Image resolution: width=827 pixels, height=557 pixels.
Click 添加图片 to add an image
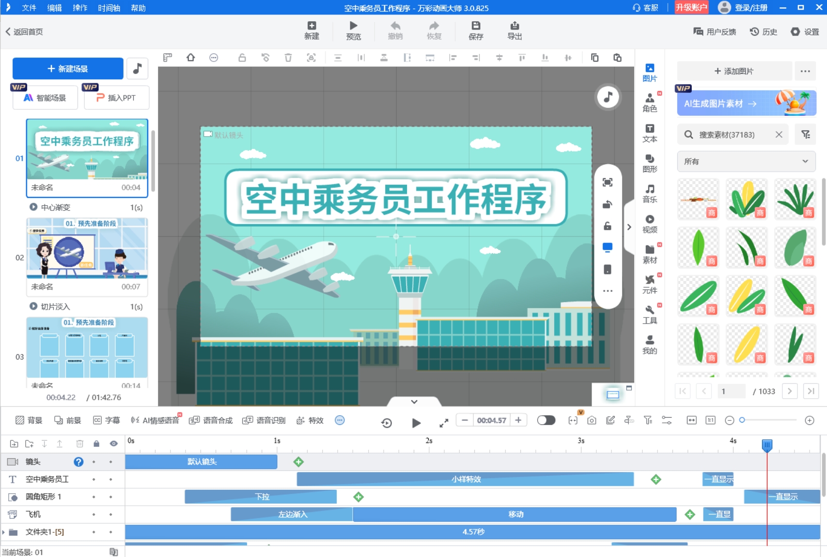tap(734, 71)
